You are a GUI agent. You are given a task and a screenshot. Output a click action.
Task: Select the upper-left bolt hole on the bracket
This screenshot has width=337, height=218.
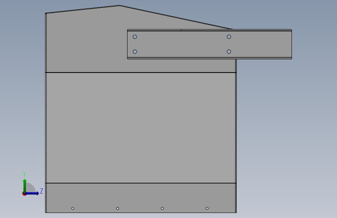pos(135,37)
